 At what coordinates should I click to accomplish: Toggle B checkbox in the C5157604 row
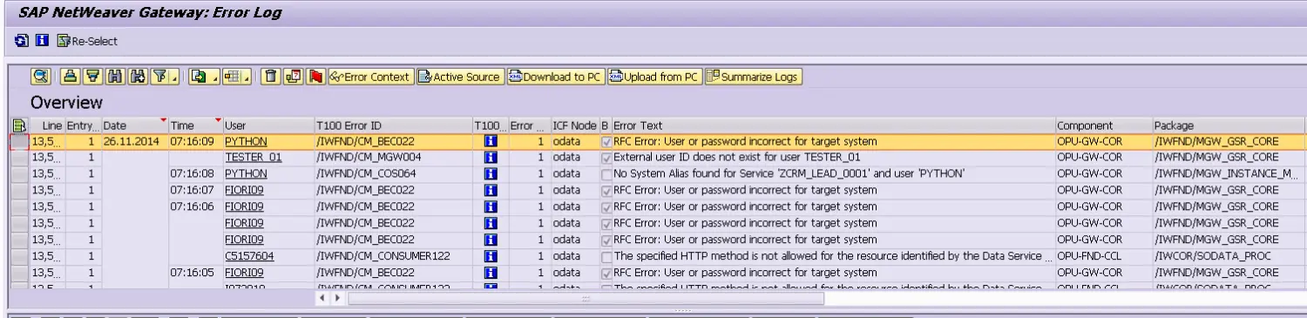click(x=606, y=256)
